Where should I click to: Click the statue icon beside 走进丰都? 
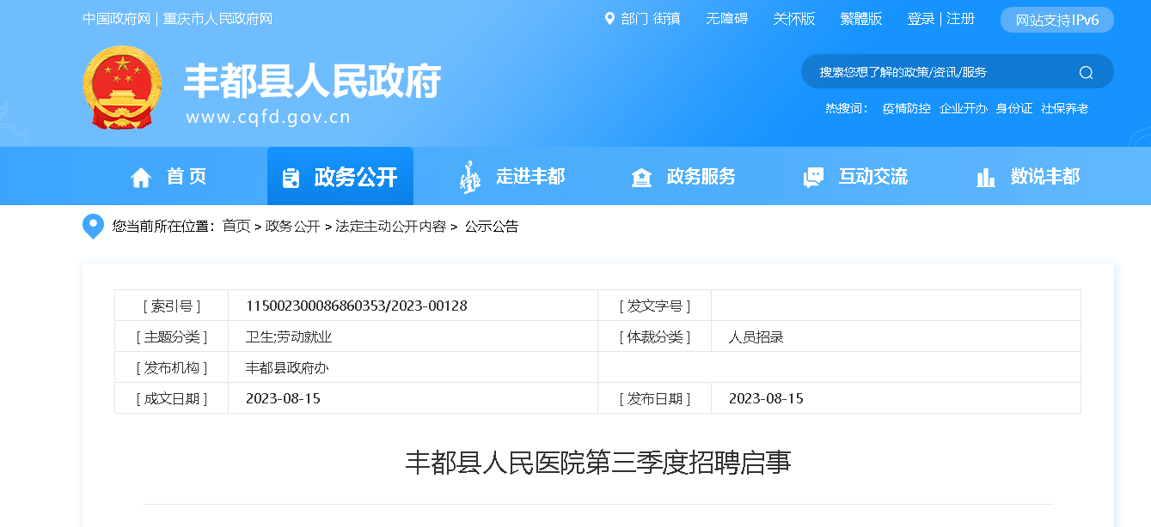(469, 177)
